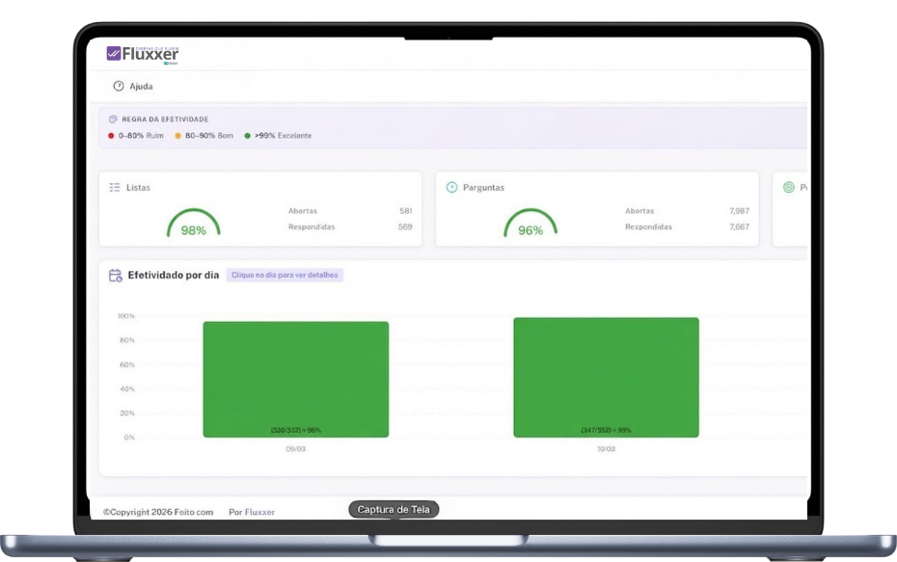Select the 09/03 green bar
Image resolution: width=897 pixels, height=562 pixels.
click(x=295, y=379)
